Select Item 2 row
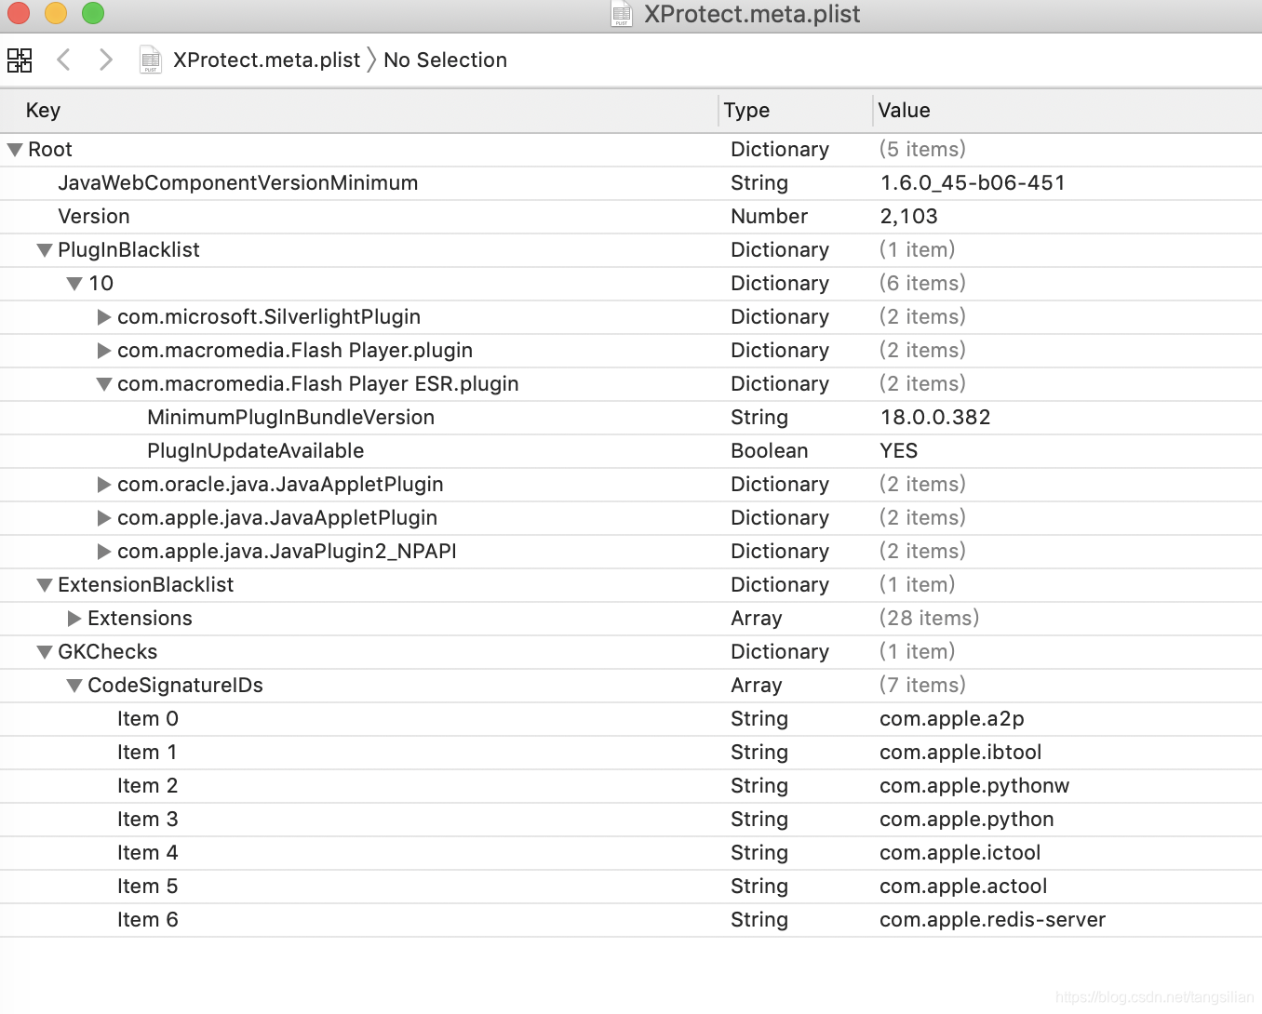Viewport: 1262px width, 1014px height. pos(631,786)
